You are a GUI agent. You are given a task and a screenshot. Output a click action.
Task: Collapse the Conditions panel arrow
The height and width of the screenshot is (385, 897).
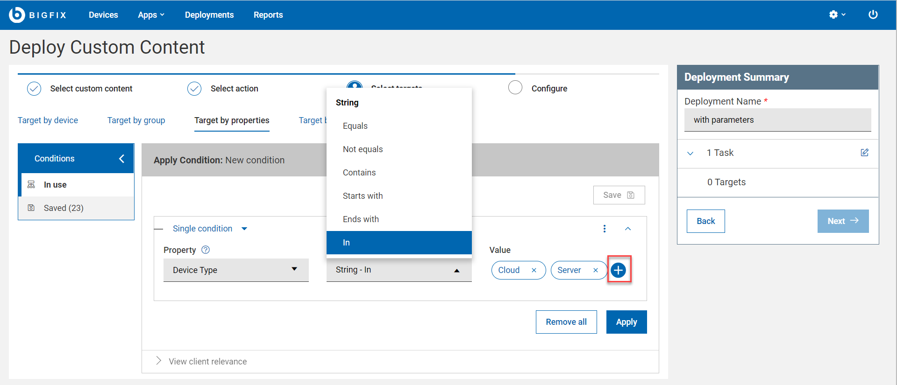[121, 159]
